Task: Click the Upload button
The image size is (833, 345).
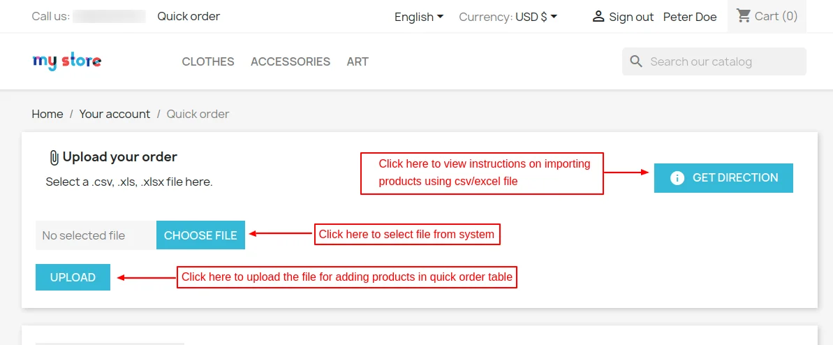Action: tap(73, 277)
